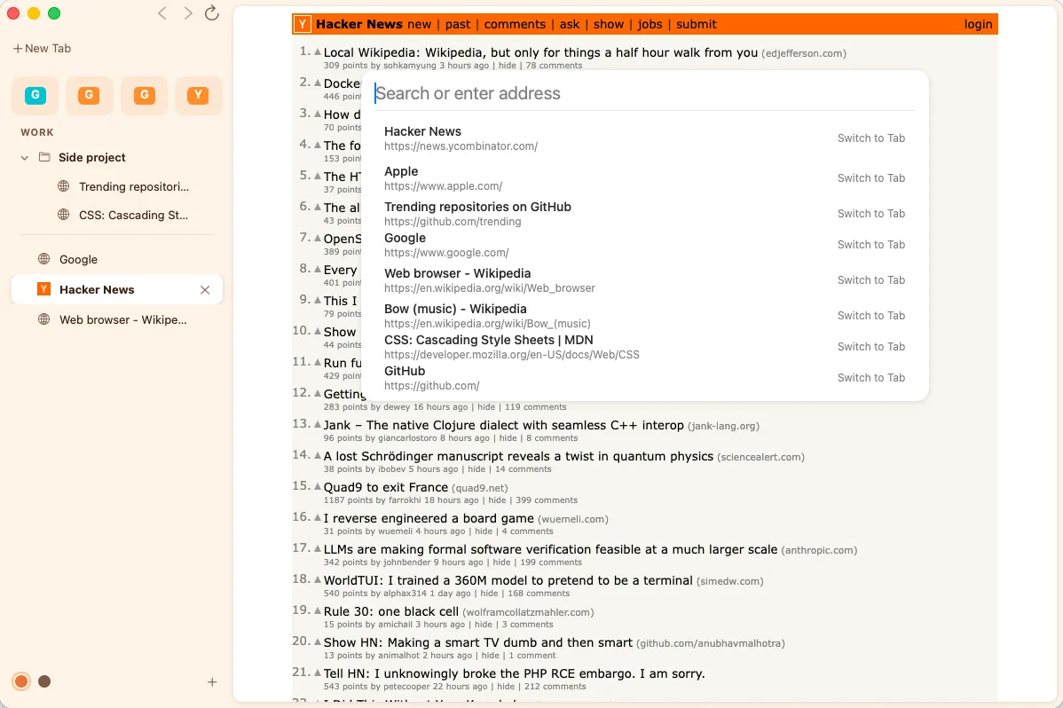Choose Trending repositories on GitHub suggestion

pyautogui.click(x=644, y=214)
